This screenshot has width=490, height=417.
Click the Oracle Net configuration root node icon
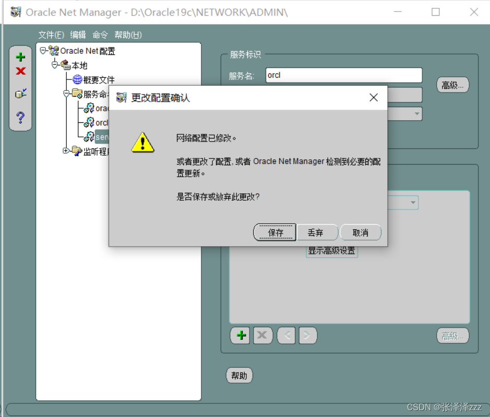pos(54,51)
